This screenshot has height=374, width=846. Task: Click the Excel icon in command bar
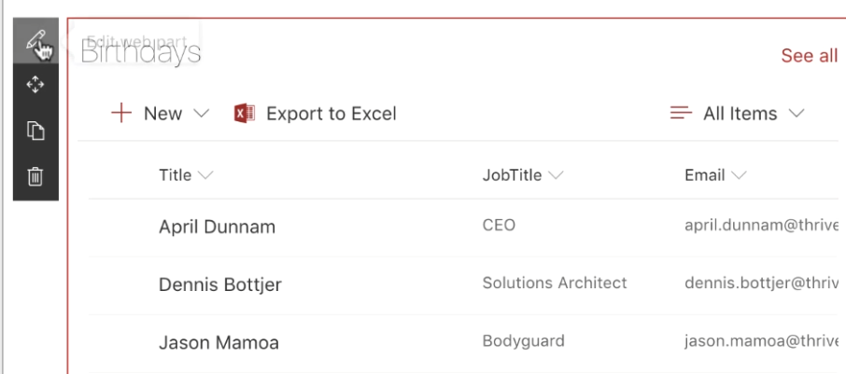coord(244,113)
